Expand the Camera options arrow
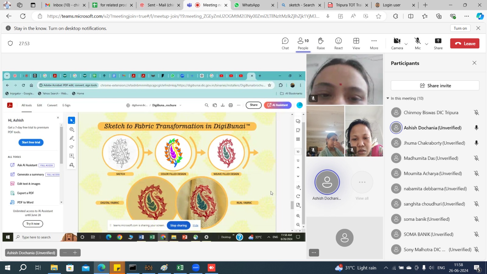 pyautogui.click(x=406, y=44)
